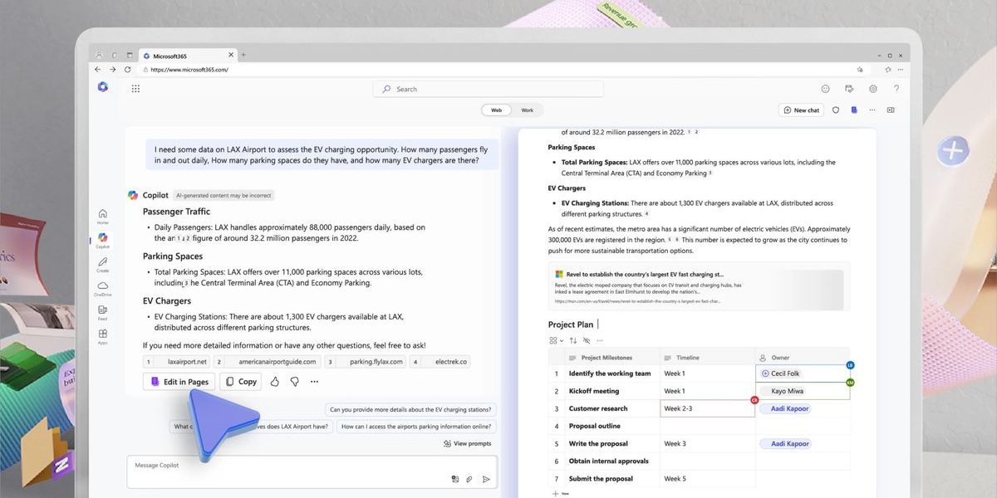This screenshot has width=997, height=498.
Task: Open the app launcher grid icon
Action: [135, 89]
